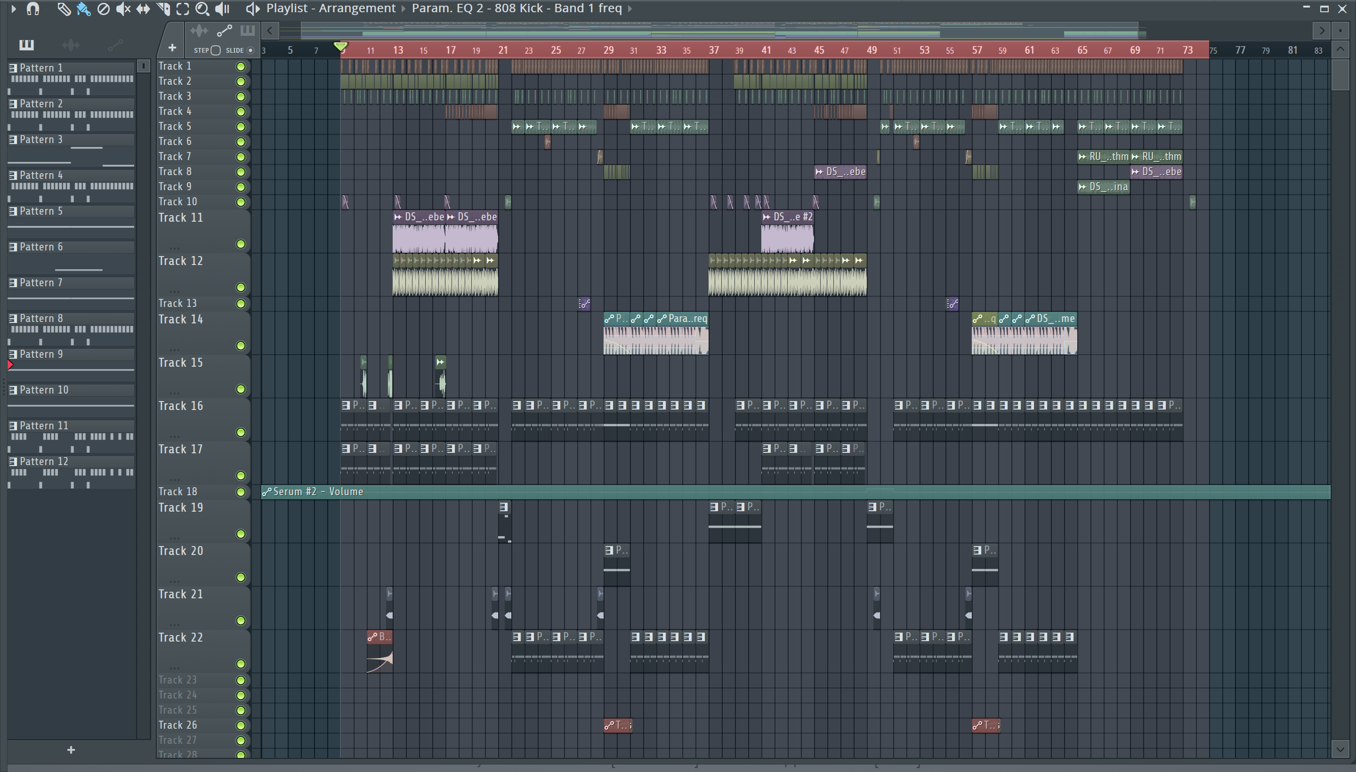Image resolution: width=1356 pixels, height=772 pixels.
Task: Select the Paint brush tool
Action: (x=83, y=8)
